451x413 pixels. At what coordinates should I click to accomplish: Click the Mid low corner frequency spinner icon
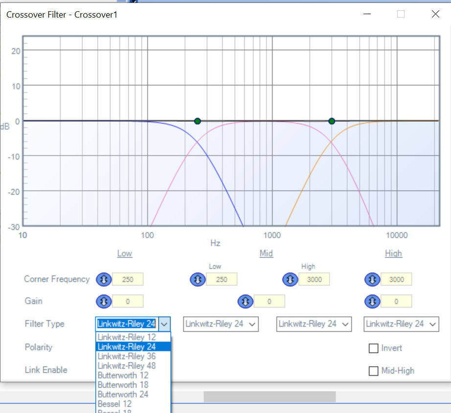coord(197,280)
